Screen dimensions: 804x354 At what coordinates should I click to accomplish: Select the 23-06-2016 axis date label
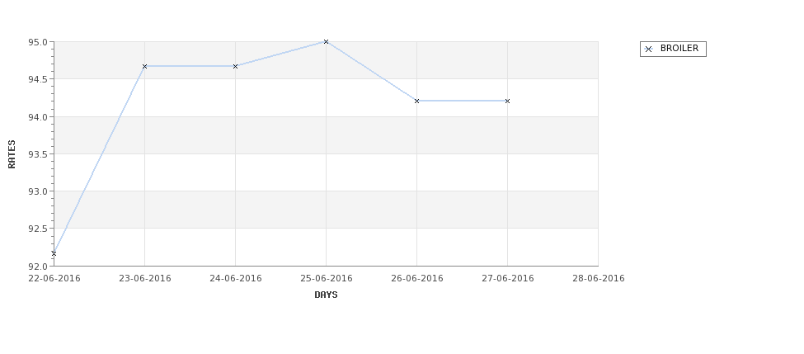145,279
